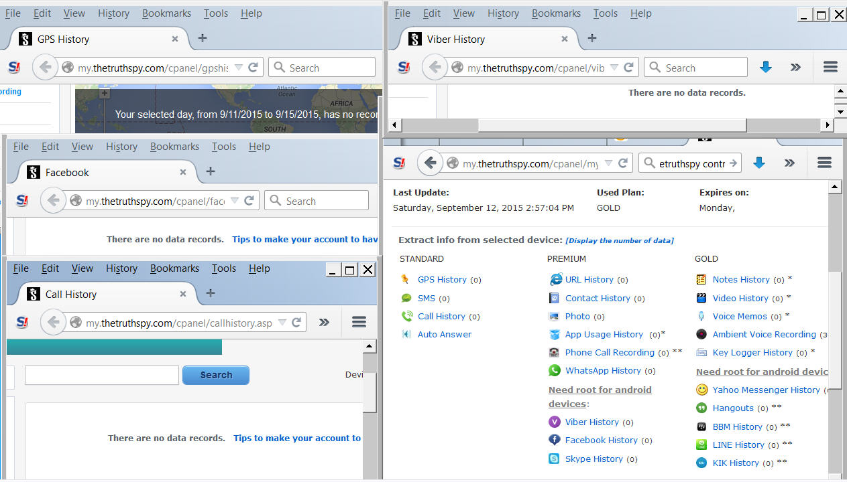The height and width of the screenshot is (482, 847).
Task: Click the Yahoo Messenger smiley icon
Action: pyautogui.click(x=701, y=390)
